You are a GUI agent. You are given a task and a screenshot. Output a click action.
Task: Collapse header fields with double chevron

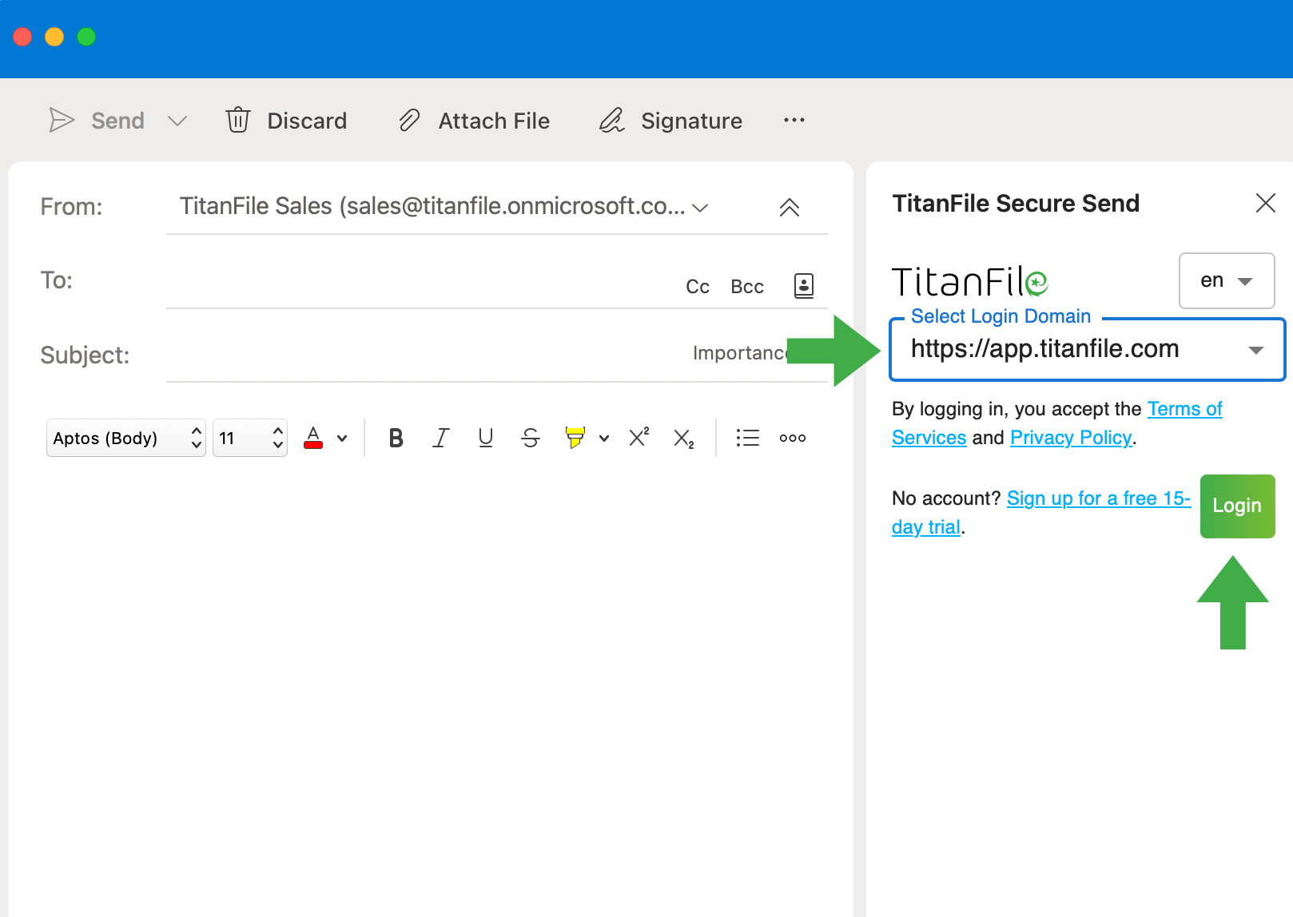tap(790, 208)
